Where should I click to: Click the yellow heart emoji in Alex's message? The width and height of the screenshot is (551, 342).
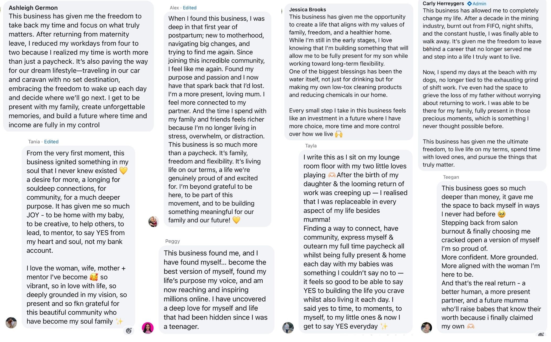pyautogui.click(x=236, y=220)
